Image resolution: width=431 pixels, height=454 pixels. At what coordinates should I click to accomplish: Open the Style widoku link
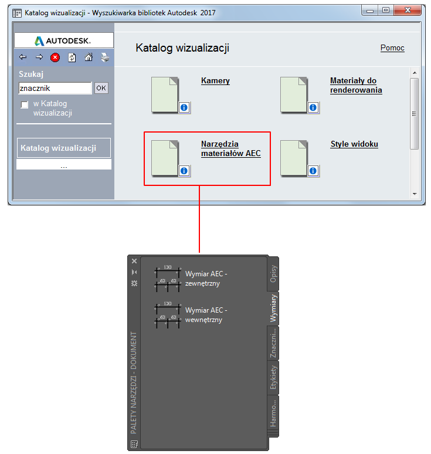coord(354,144)
